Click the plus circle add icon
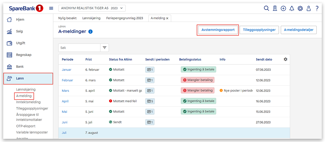This screenshot has height=142, width=325. point(283,9)
